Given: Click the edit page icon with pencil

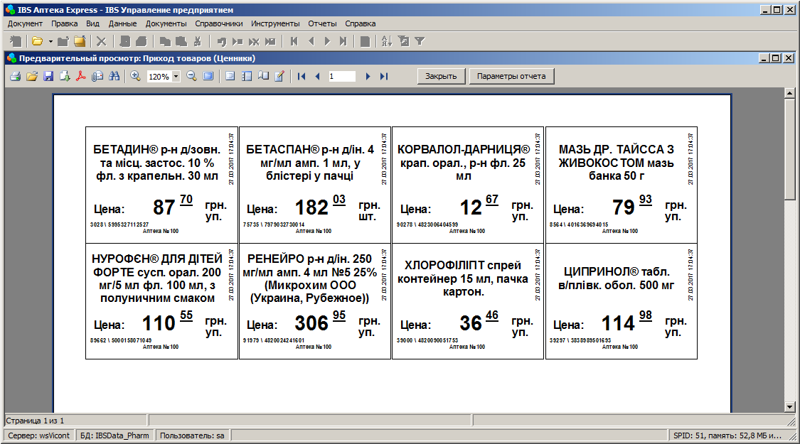Looking at the screenshot, I should coord(279,76).
